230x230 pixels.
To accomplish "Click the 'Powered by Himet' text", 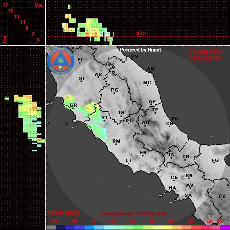I will [x=140, y=50].
